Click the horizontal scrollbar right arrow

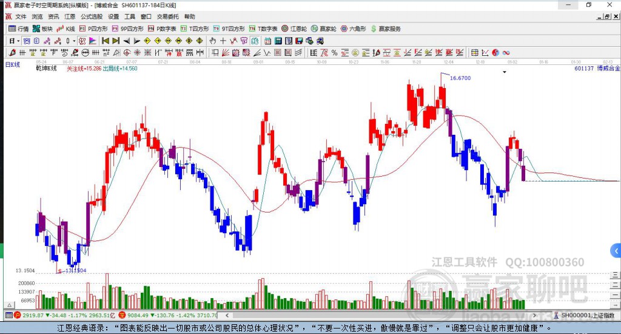534,315
